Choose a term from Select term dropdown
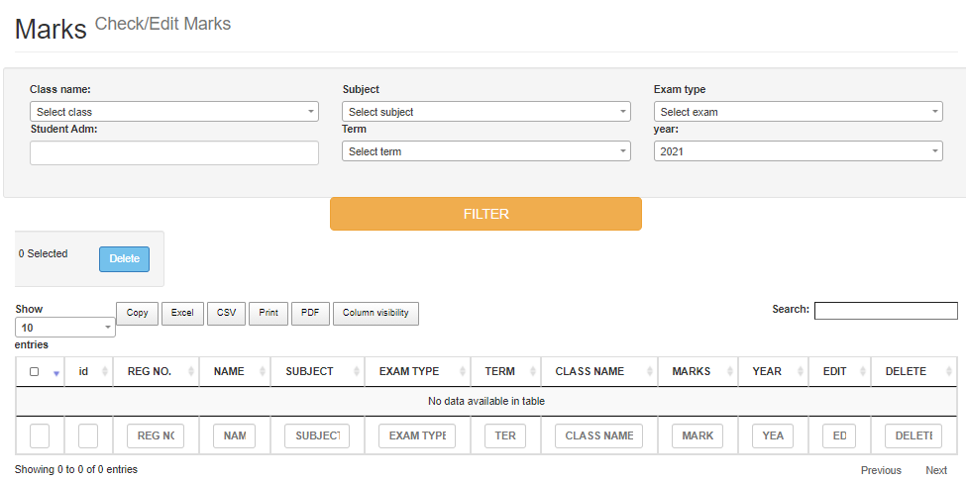 tap(485, 151)
